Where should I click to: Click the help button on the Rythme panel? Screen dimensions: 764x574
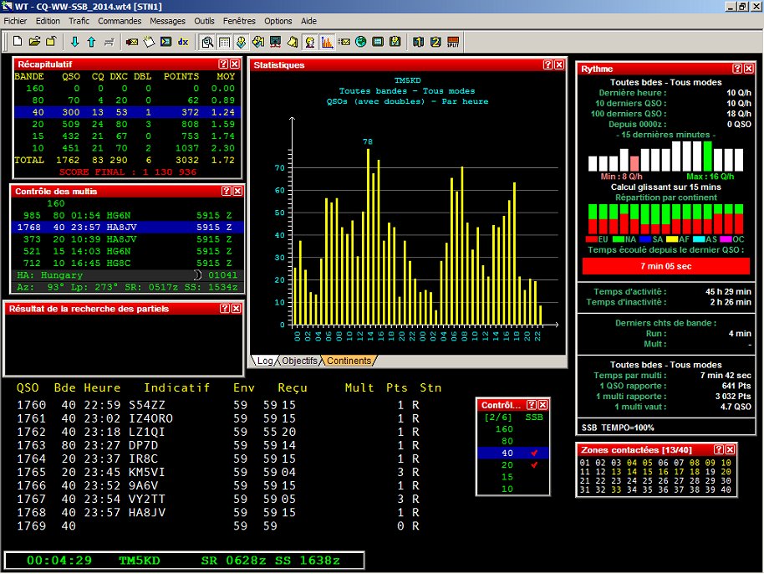[x=737, y=69]
